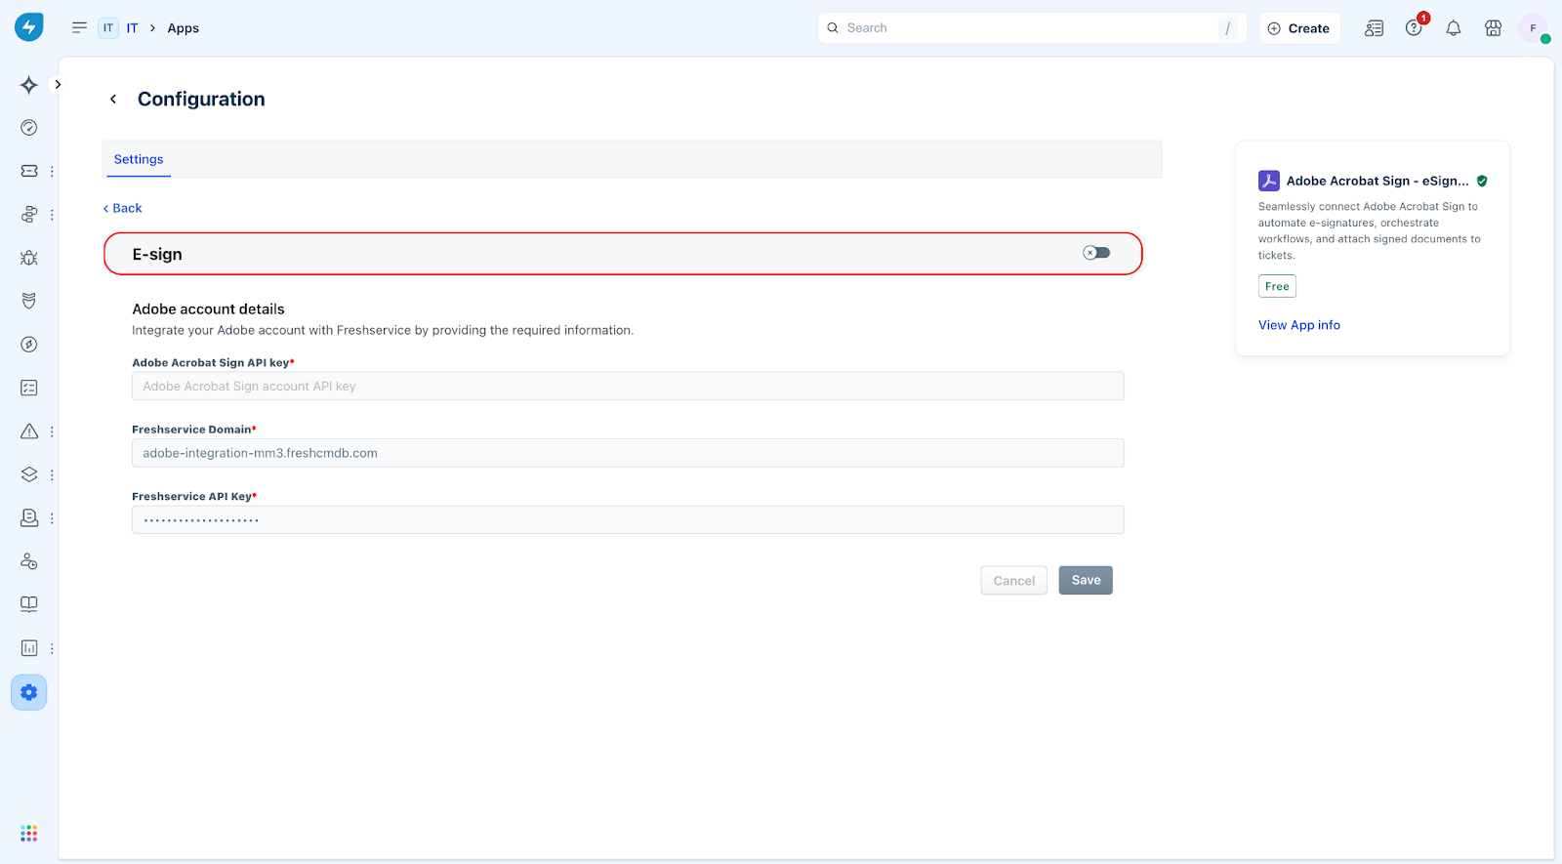Click the Freshservice Domain field
This screenshot has height=864, width=1562.
coord(628,453)
